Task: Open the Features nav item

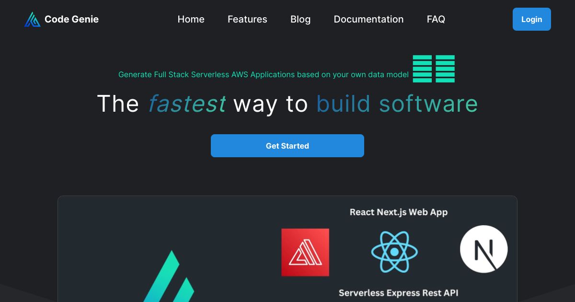Action: point(247,19)
